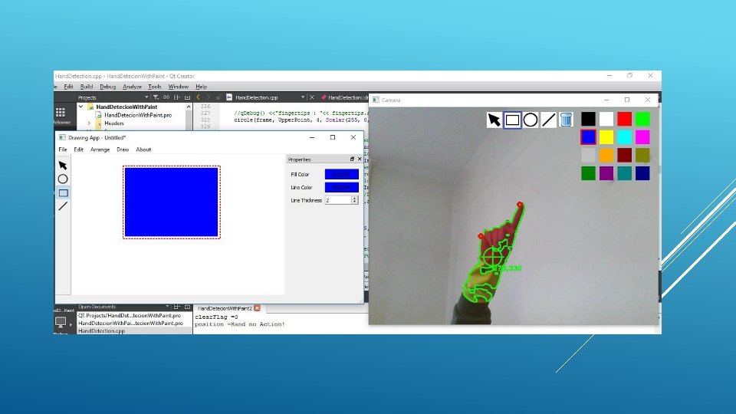Click the trash bin icon in Camera window
Image resolution: width=736 pixels, height=414 pixels.
pyautogui.click(x=566, y=120)
